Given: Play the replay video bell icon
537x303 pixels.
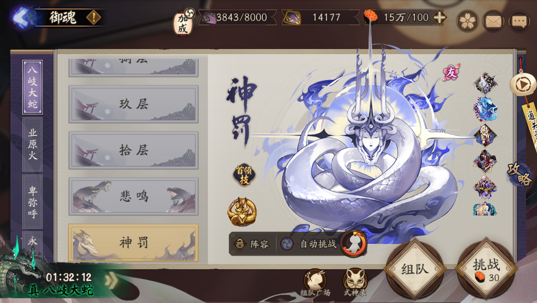Looking at the screenshot, I should [523, 84].
